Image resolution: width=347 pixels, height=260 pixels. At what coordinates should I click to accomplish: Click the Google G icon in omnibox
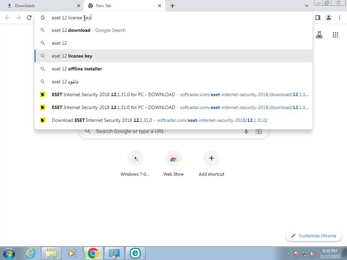pos(43,18)
